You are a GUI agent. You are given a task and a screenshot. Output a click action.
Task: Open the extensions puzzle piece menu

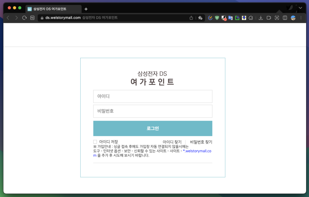point(251,18)
